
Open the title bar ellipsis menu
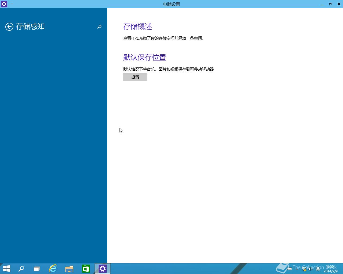(12, 4)
